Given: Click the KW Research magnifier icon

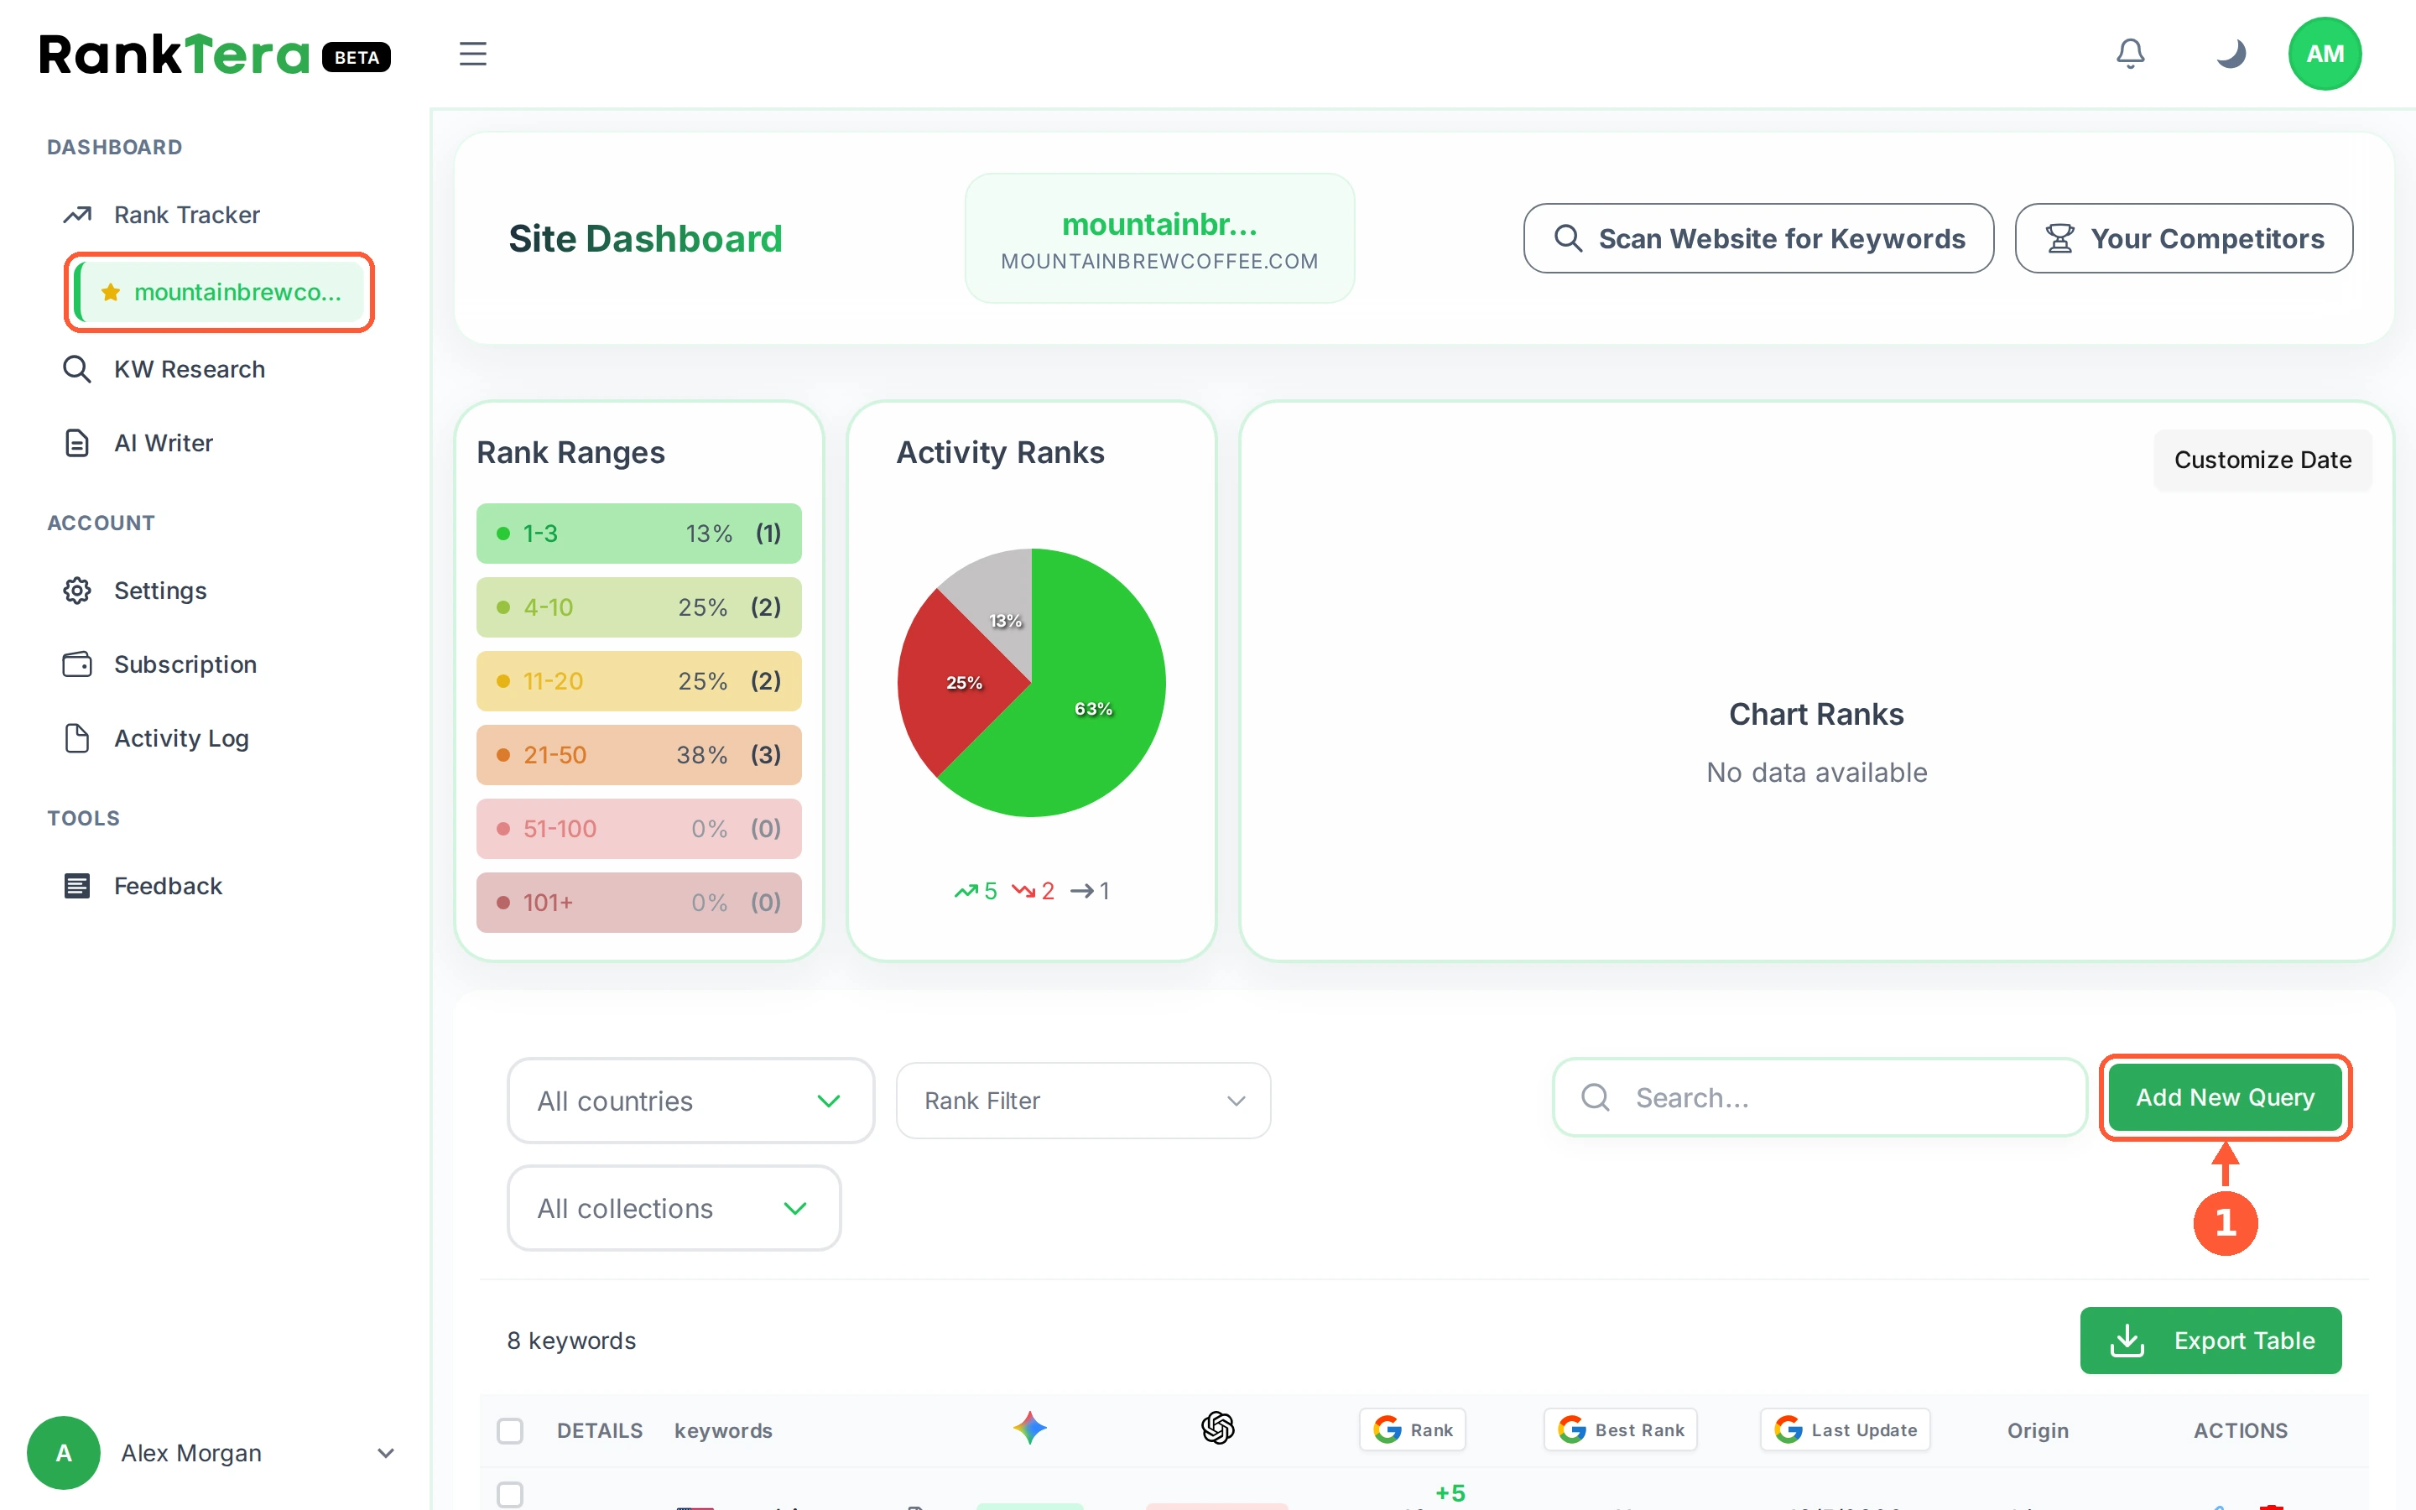Looking at the screenshot, I should (x=77, y=368).
